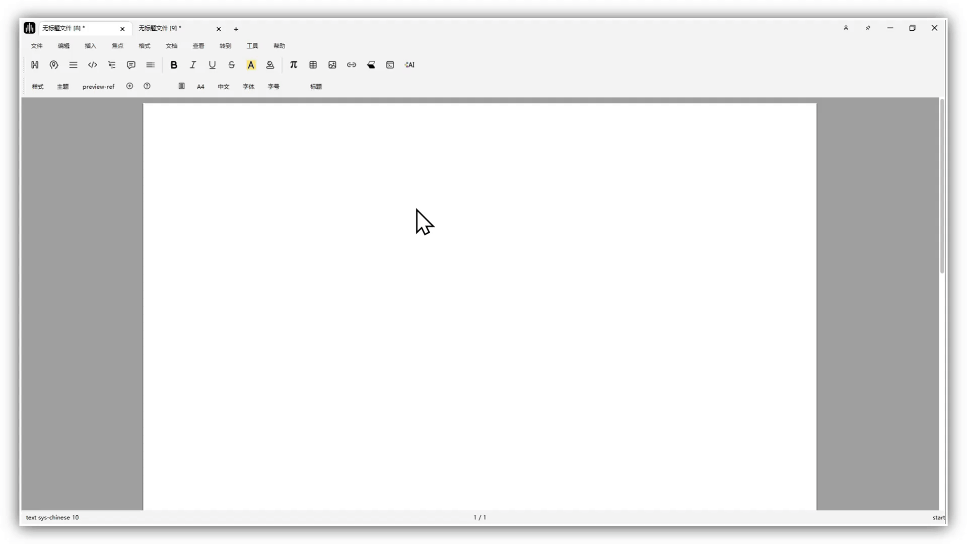Open the 插入 menu
The image size is (967, 544).
click(91, 46)
